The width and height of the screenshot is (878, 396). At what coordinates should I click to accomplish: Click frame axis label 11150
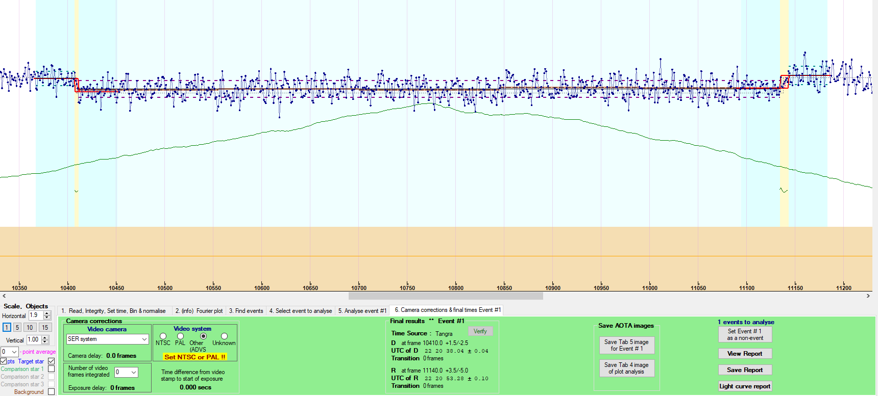795,288
